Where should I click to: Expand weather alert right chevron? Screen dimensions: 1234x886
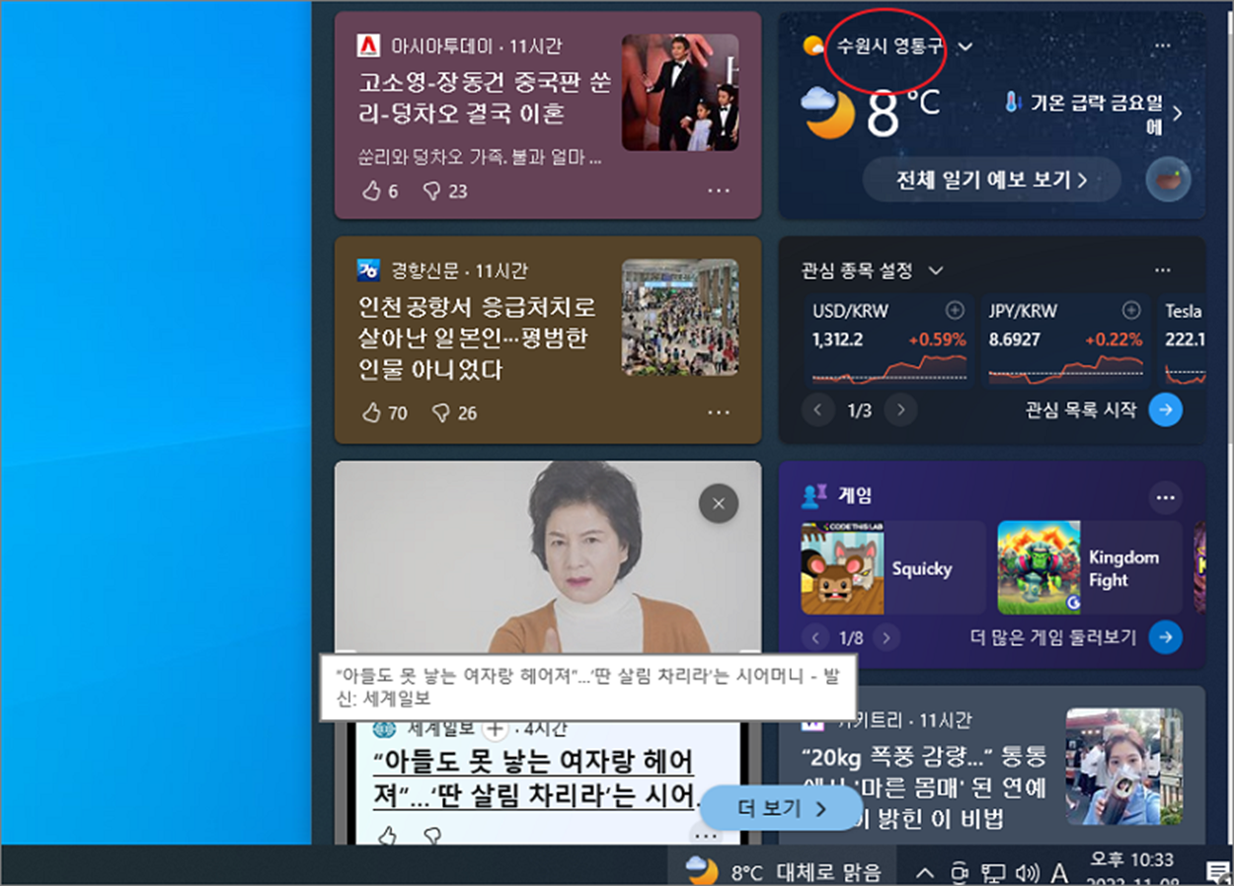(1177, 113)
